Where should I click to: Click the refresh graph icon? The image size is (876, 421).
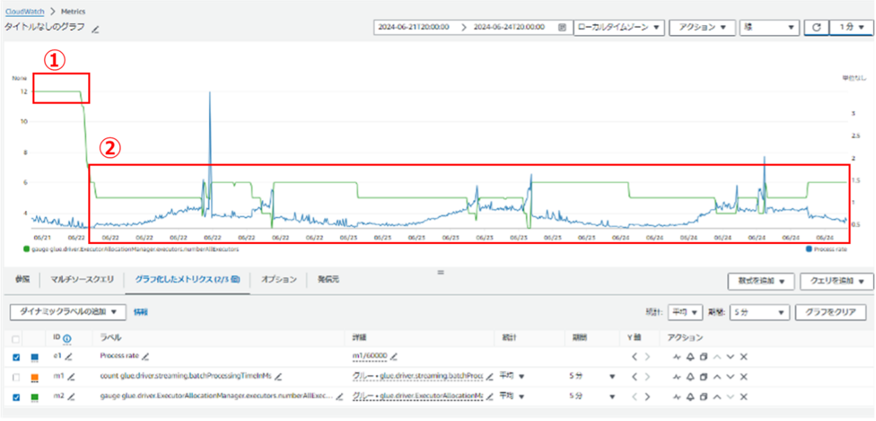point(816,28)
